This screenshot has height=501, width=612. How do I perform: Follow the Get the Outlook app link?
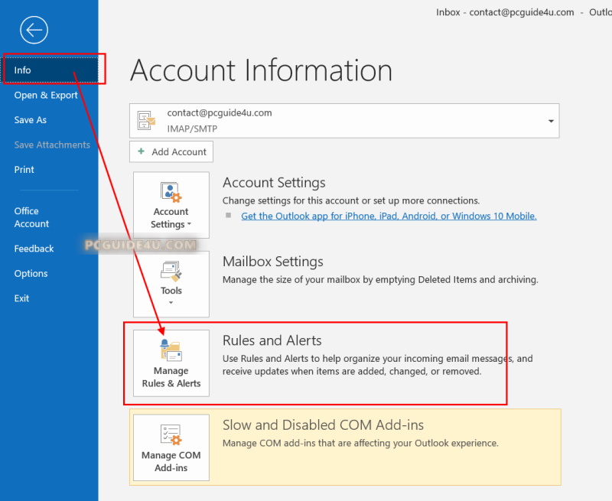click(389, 216)
